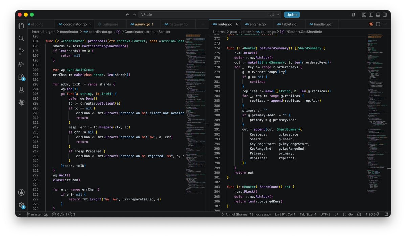Go forward with the right arrow

(135, 15)
